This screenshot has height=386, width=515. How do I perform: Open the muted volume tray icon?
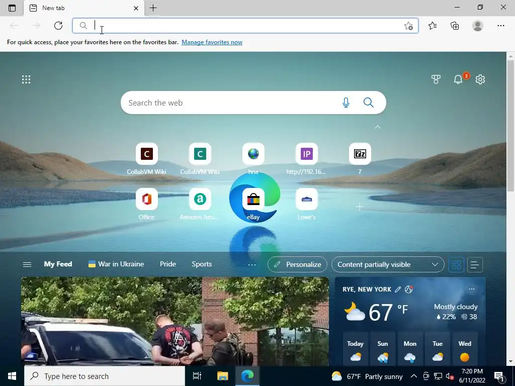[450, 376]
